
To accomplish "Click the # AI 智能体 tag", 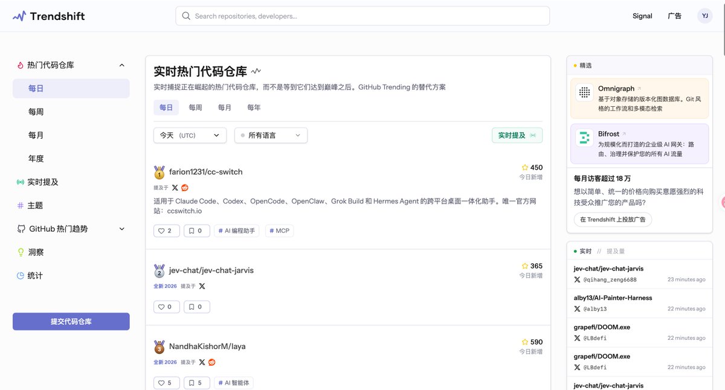I will (x=233, y=383).
